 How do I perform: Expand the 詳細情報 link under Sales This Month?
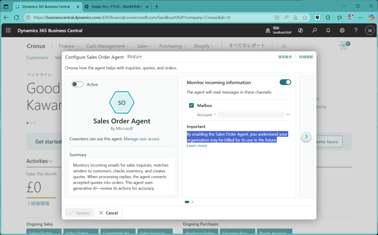tap(38, 203)
